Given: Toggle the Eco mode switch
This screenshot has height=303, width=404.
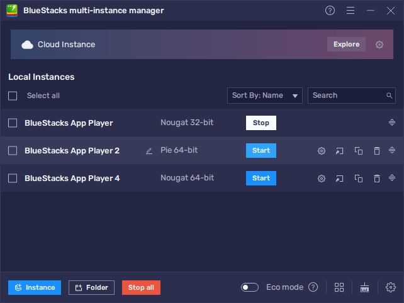Looking at the screenshot, I should [x=250, y=287].
